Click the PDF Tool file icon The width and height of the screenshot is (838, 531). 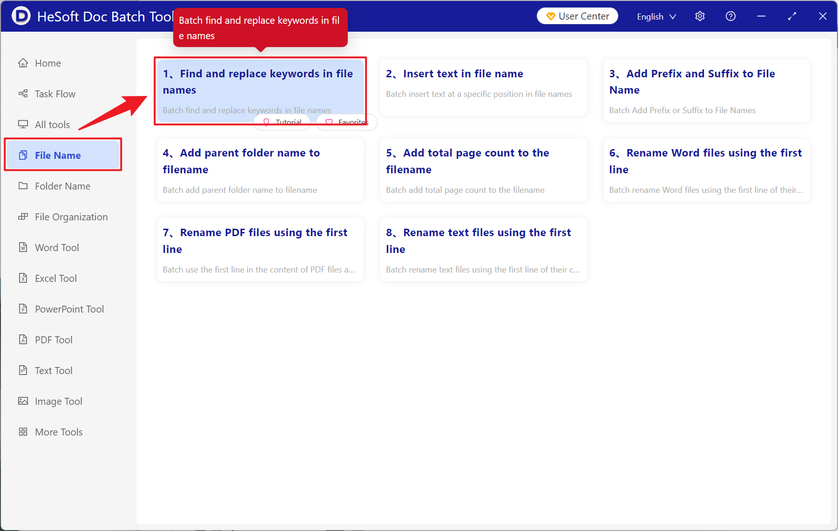click(23, 339)
